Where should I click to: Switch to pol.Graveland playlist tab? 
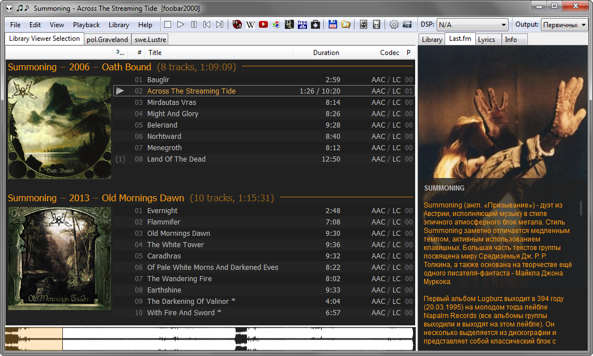pyautogui.click(x=108, y=39)
